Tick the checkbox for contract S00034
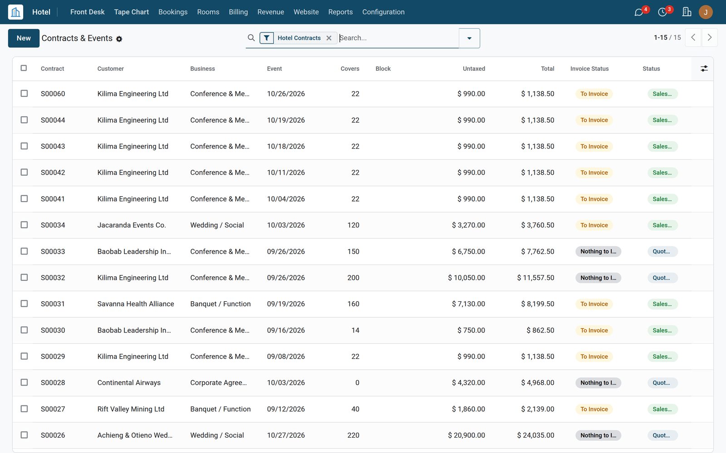The image size is (726, 453). (24, 225)
